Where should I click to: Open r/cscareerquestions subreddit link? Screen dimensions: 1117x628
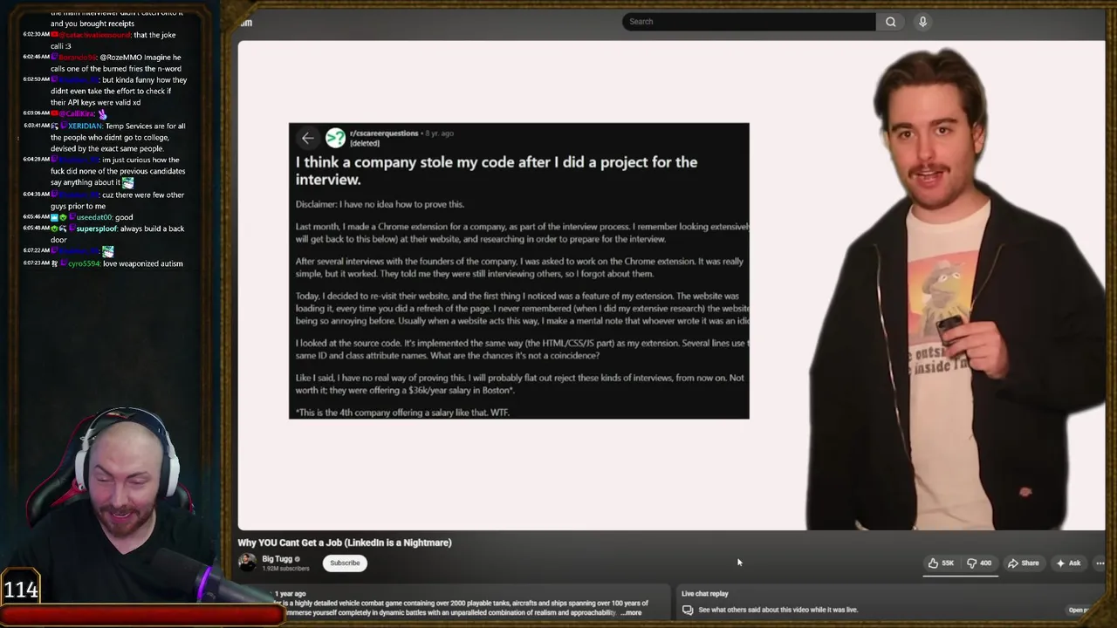click(x=384, y=133)
